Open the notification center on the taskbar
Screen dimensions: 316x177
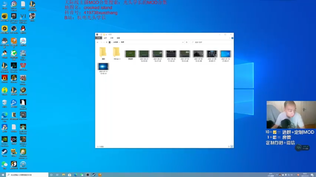[312, 175]
